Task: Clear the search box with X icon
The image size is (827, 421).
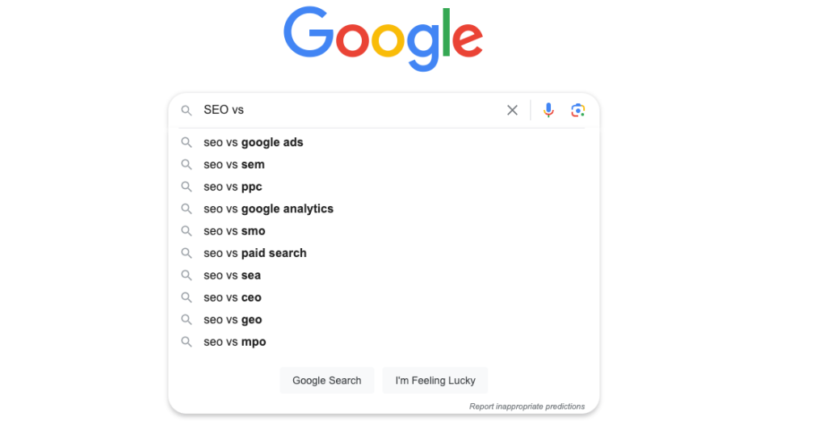Action: [512, 110]
